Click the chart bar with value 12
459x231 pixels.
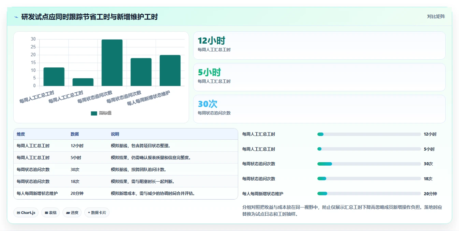click(x=54, y=77)
